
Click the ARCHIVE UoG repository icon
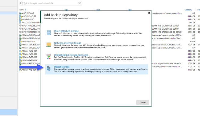click(20, 13)
